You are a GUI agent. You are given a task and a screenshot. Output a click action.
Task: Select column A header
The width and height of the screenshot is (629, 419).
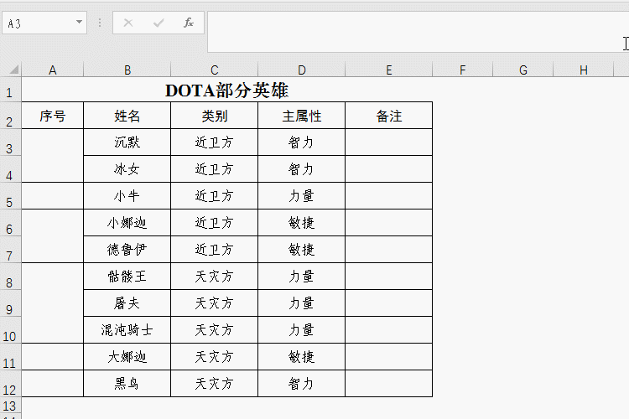(53, 70)
